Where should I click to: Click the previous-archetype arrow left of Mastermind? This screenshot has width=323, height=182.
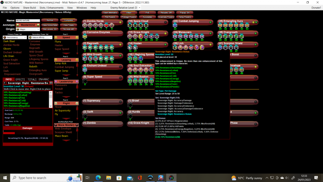point(18,25)
